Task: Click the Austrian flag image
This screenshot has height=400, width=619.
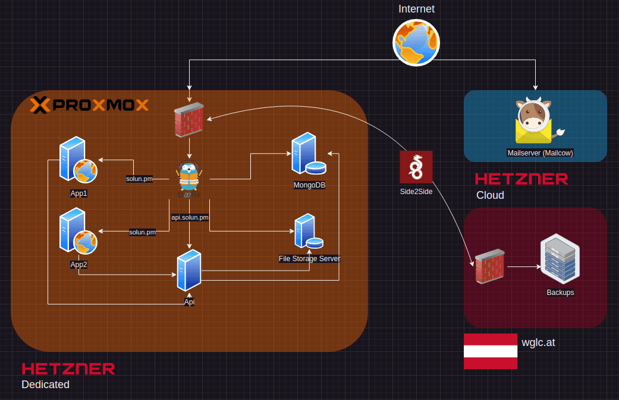Action: coord(491,351)
